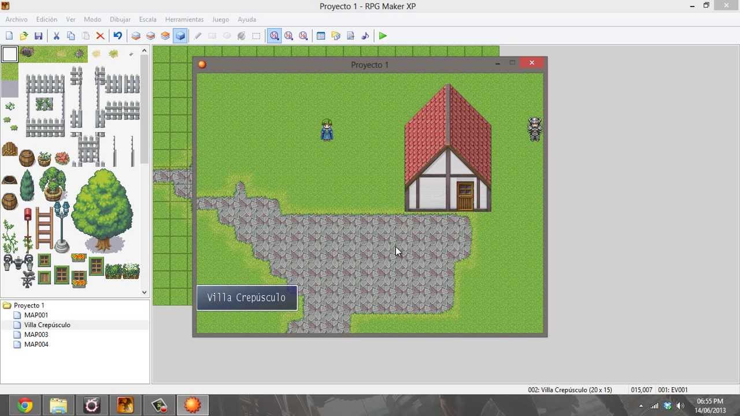Viewport: 740px width, 416px height.
Task: Click the tileset palette scroll up arrow
Action: (x=144, y=51)
